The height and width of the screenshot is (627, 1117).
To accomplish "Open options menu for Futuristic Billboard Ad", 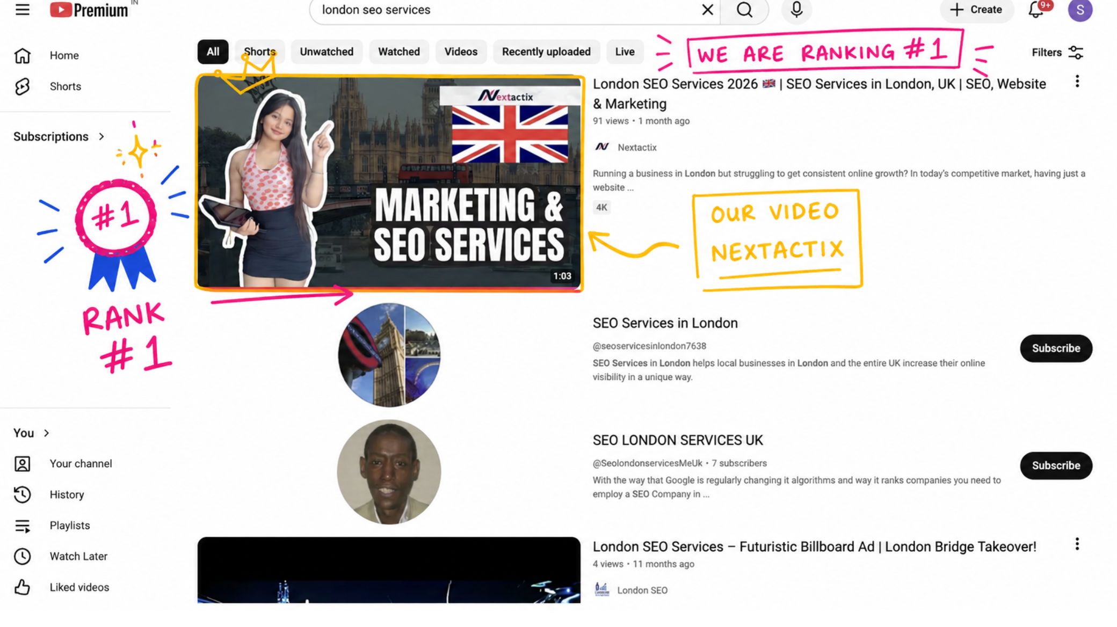I will [x=1077, y=544].
